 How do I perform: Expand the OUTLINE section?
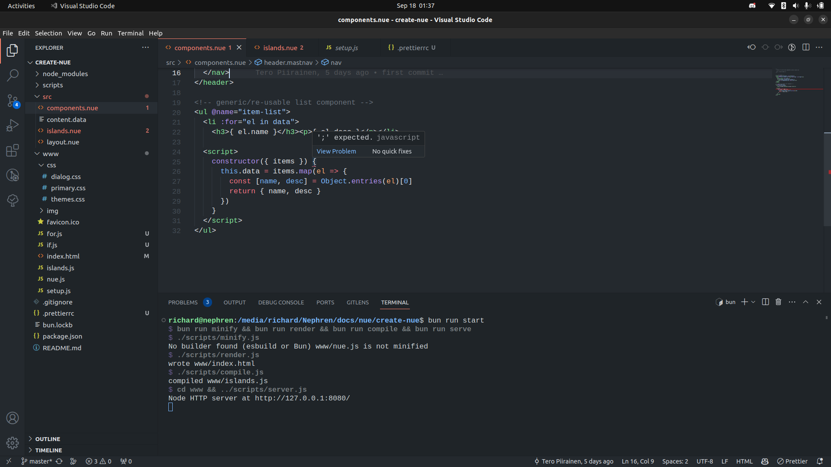point(48,439)
